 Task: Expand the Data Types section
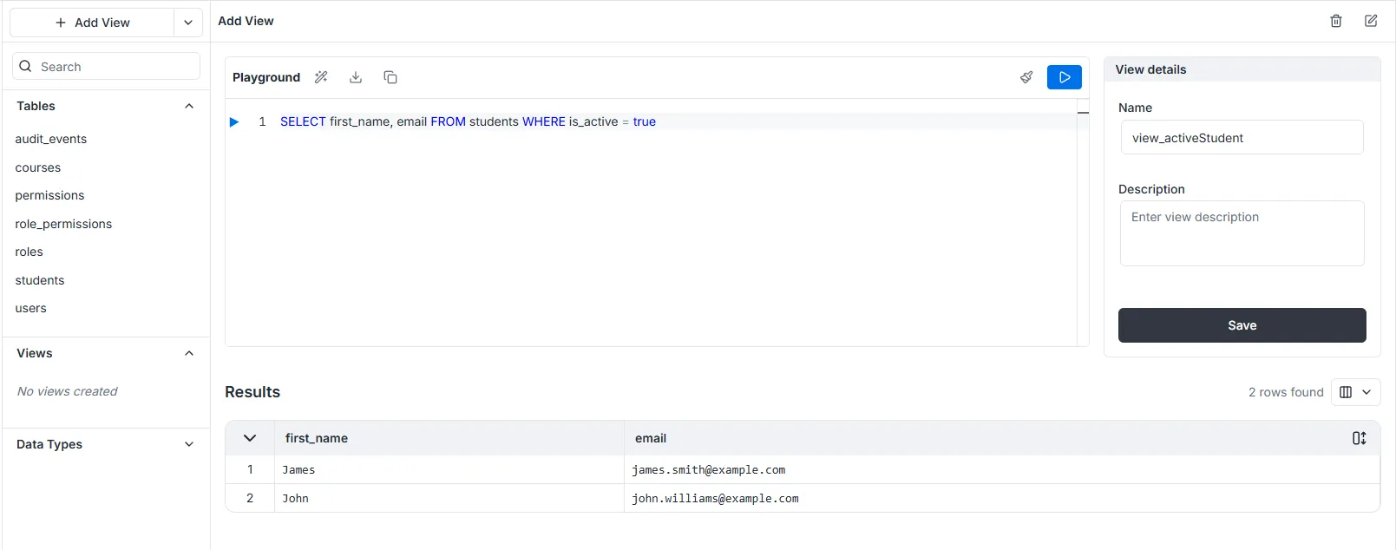pos(189,444)
